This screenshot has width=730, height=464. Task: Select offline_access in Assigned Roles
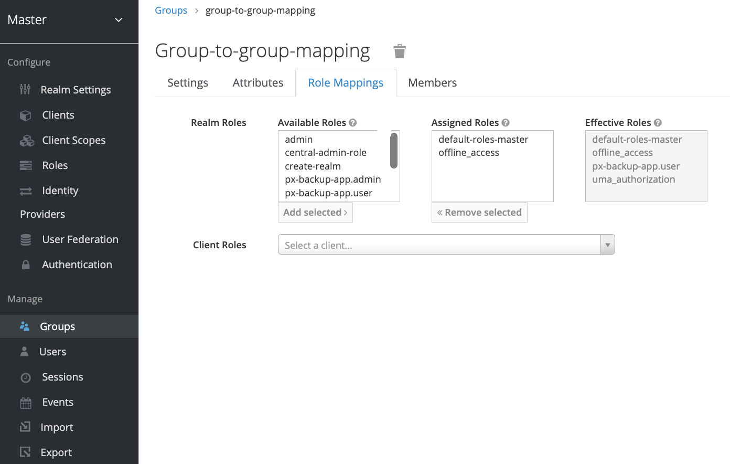(469, 153)
